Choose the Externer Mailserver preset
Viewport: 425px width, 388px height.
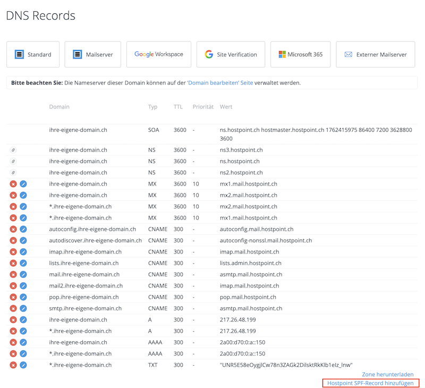coord(376,54)
